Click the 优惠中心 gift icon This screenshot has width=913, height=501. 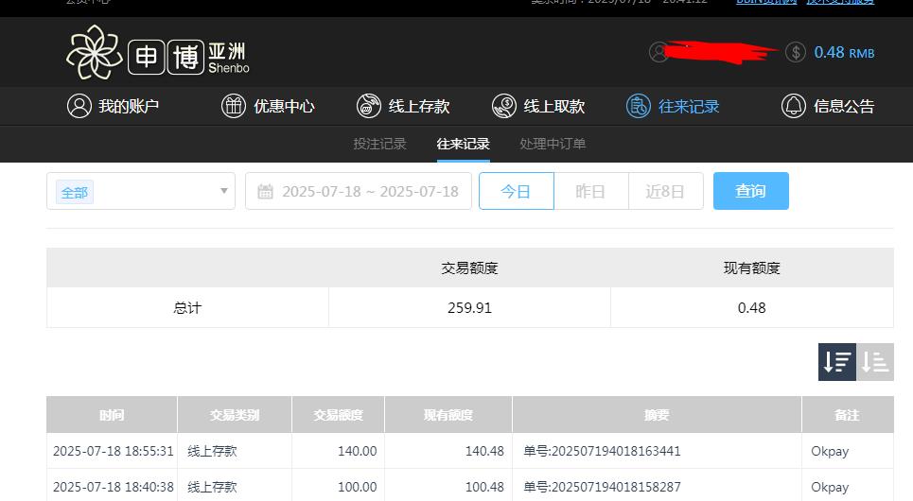click(x=234, y=107)
